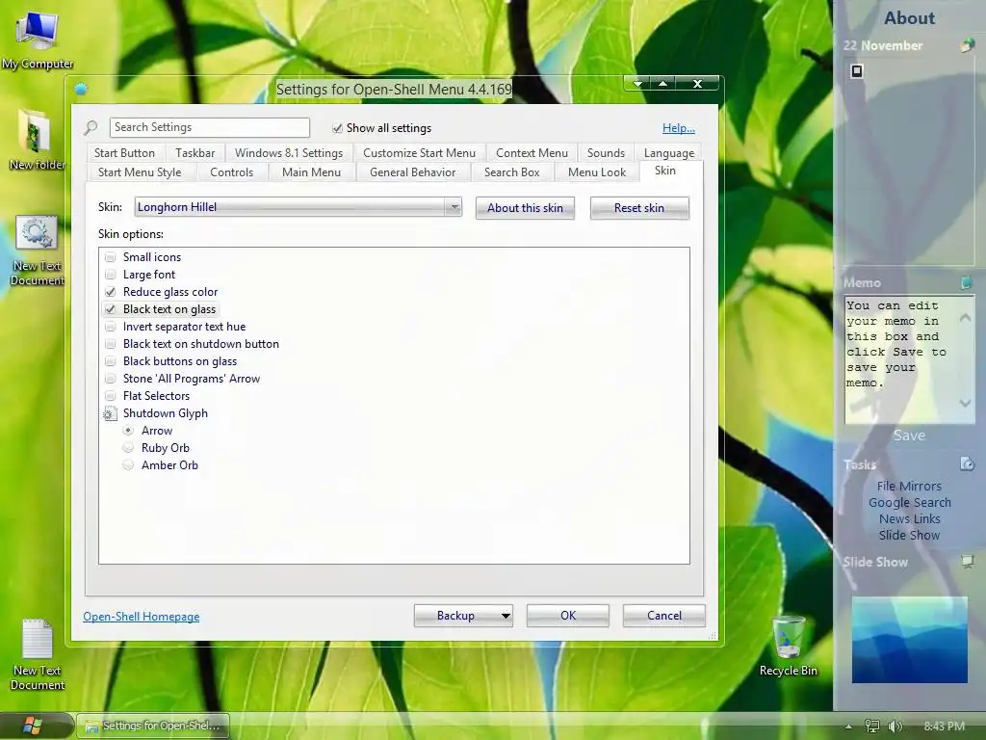Switch to the Taskbar tab

pos(195,153)
